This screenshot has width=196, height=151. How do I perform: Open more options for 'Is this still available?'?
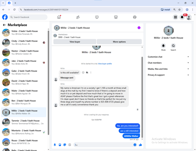[x=91, y=72]
